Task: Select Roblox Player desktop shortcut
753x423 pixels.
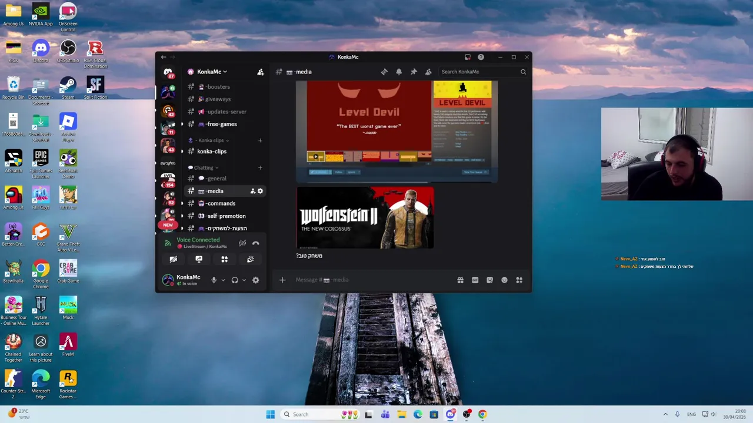Action: coord(68,127)
